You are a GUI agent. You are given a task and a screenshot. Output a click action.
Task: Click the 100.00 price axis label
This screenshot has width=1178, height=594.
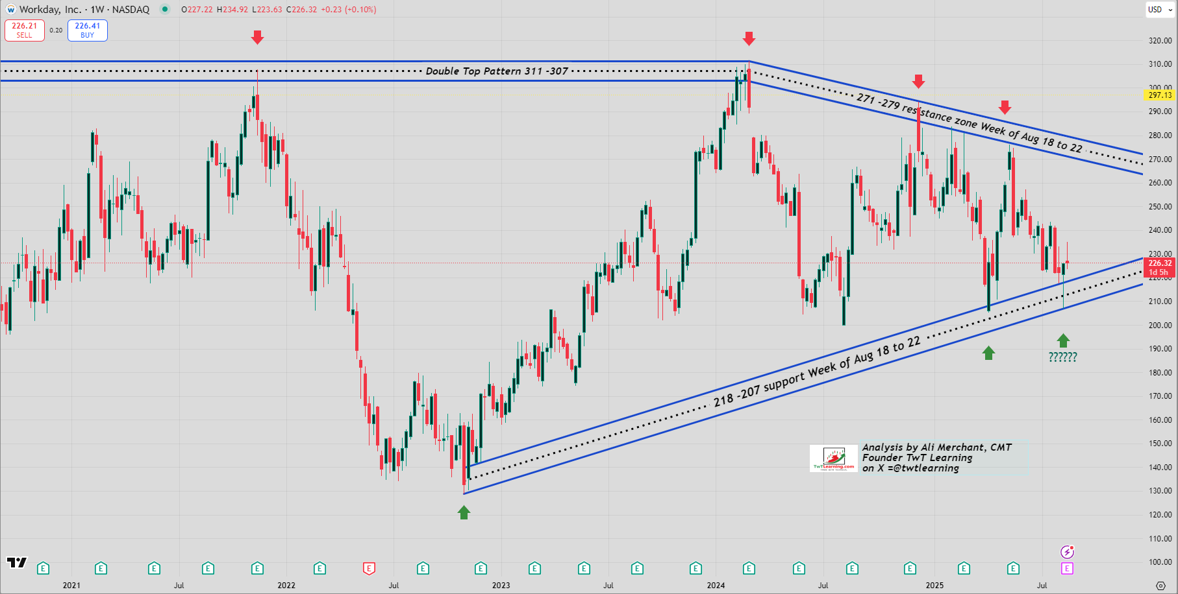click(1160, 562)
